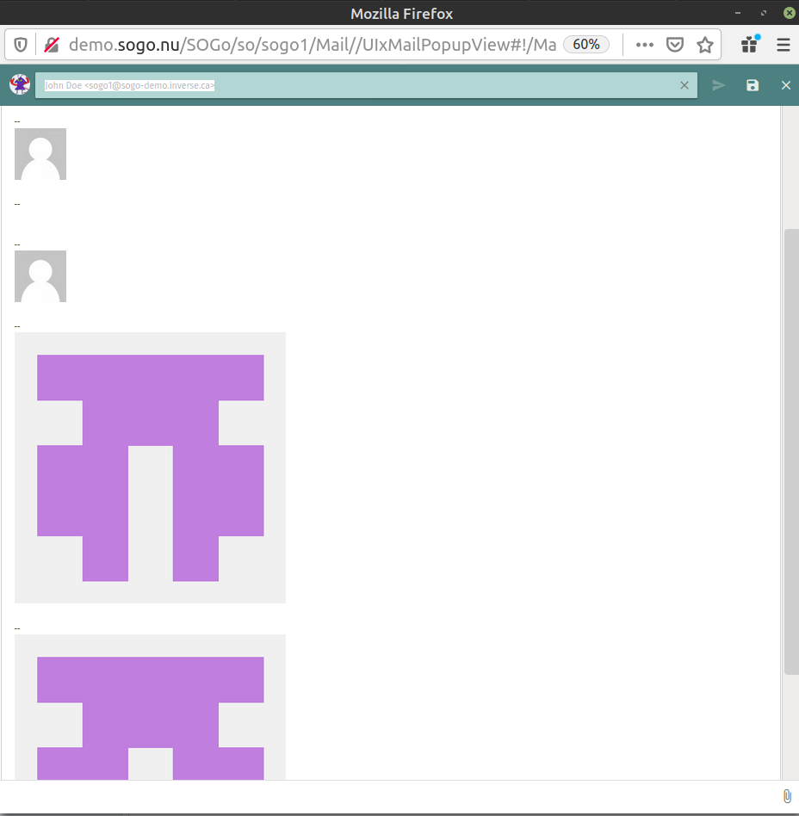Open Firefox tracking protection shield
The image size is (799, 816).
[x=22, y=45]
